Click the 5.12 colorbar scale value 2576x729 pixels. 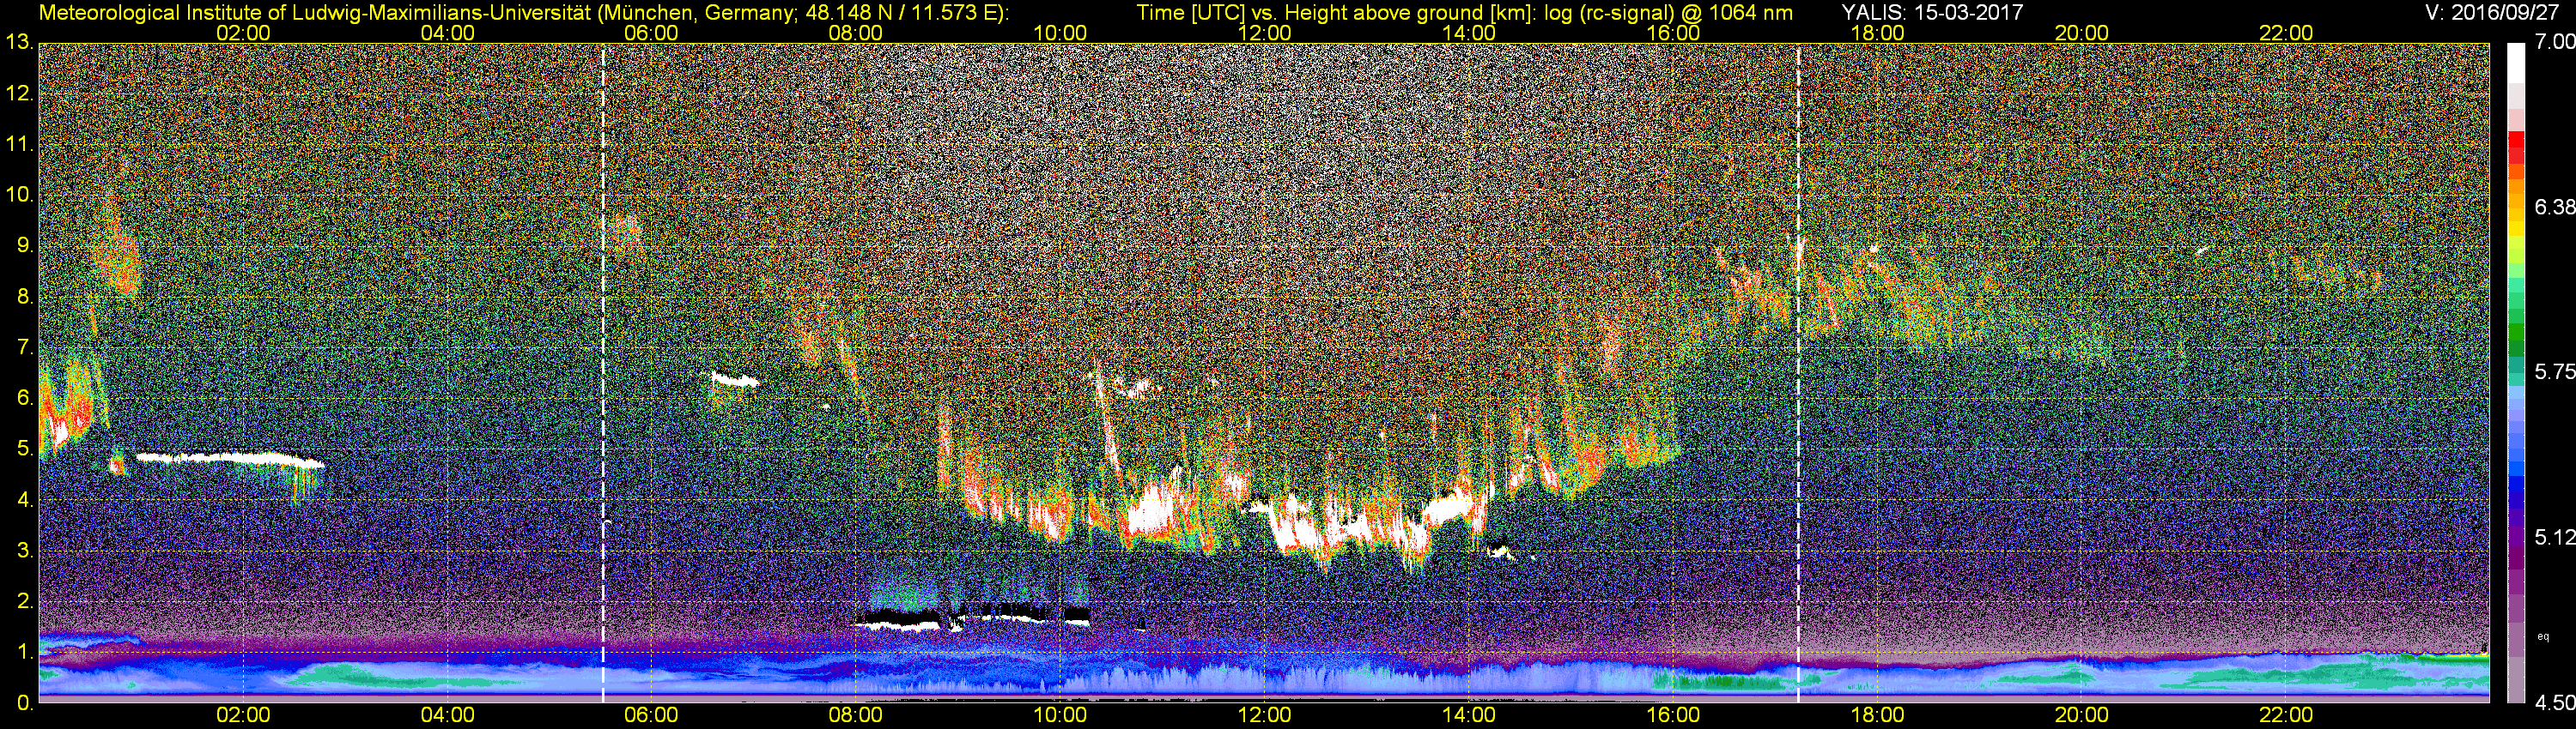[2554, 539]
